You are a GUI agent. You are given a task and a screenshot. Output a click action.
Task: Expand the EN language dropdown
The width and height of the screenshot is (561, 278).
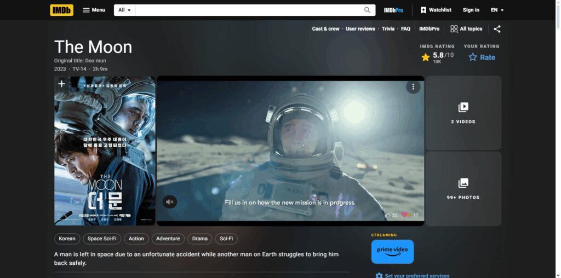pyautogui.click(x=497, y=10)
